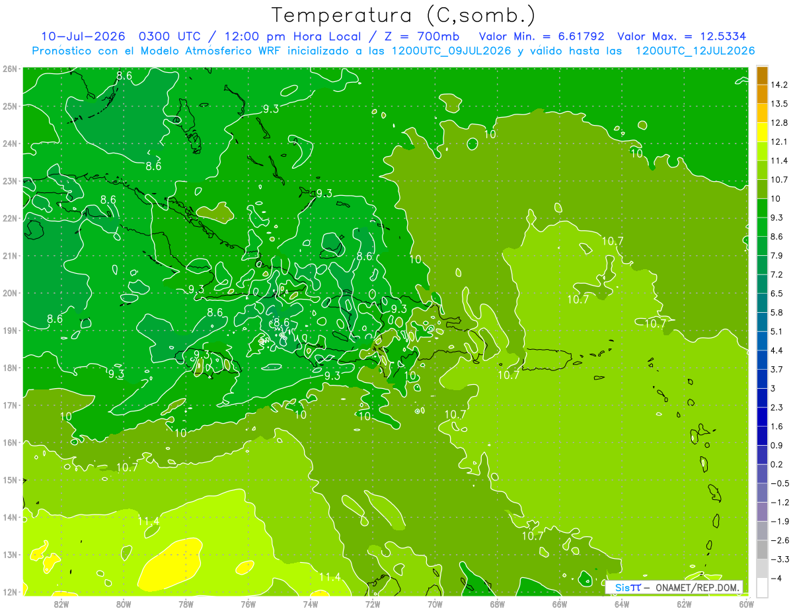Click the "62W" longitude axis label
The width and height of the screenshot is (793, 613).
684,604
